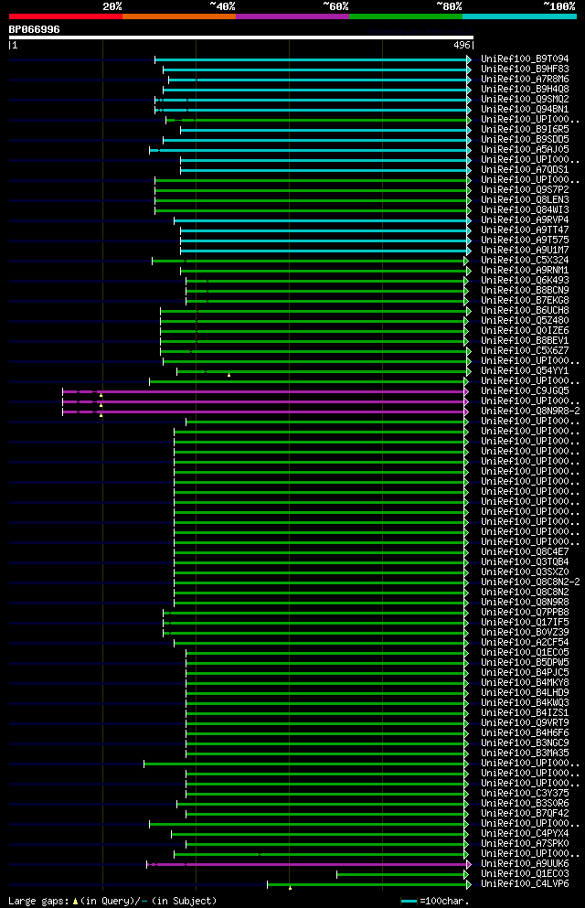Click the yellow gap marker under C4LVP6 alignment
This screenshot has width=585, height=908.
(290, 888)
